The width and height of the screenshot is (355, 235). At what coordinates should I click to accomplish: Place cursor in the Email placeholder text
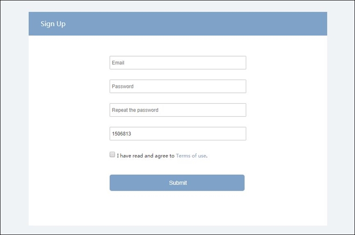click(118, 63)
